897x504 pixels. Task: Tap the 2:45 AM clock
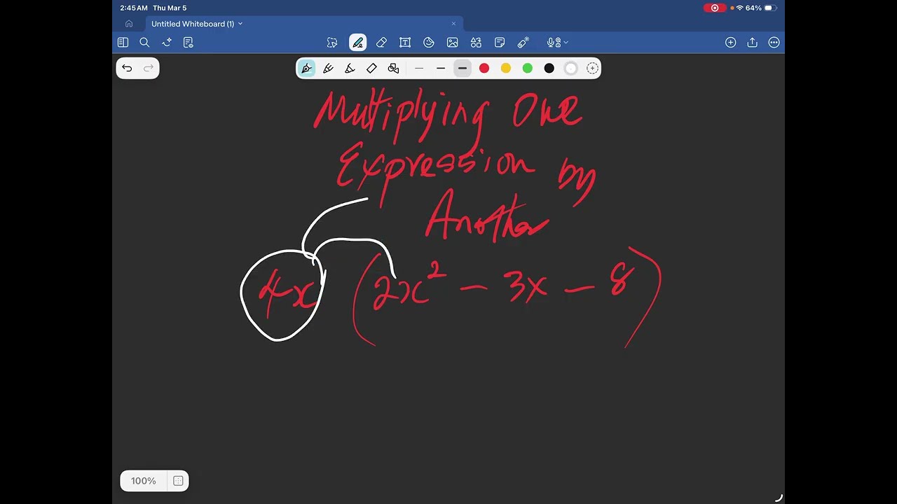pos(133,8)
